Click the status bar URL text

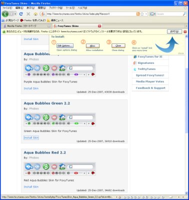coord(57,197)
